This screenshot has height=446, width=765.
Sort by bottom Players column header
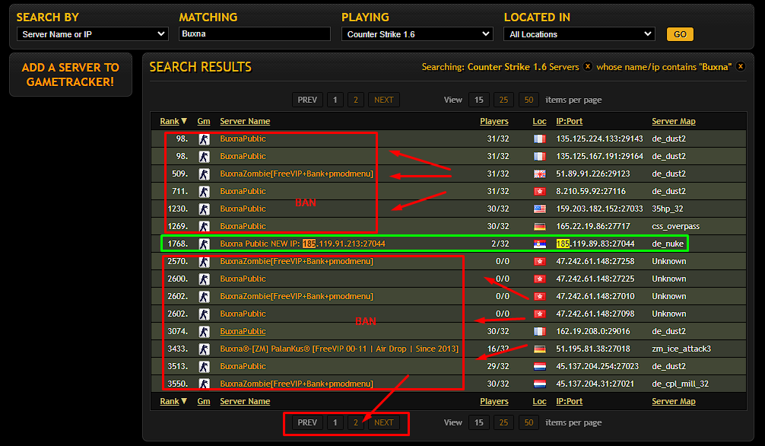[x=494, y=401]
